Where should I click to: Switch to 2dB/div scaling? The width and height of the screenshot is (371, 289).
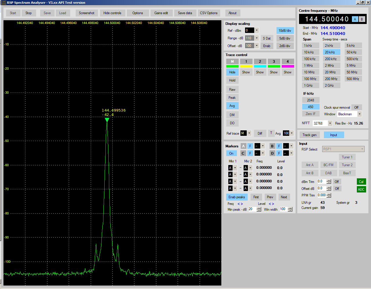pyautogui.click(x=285, y=46)
